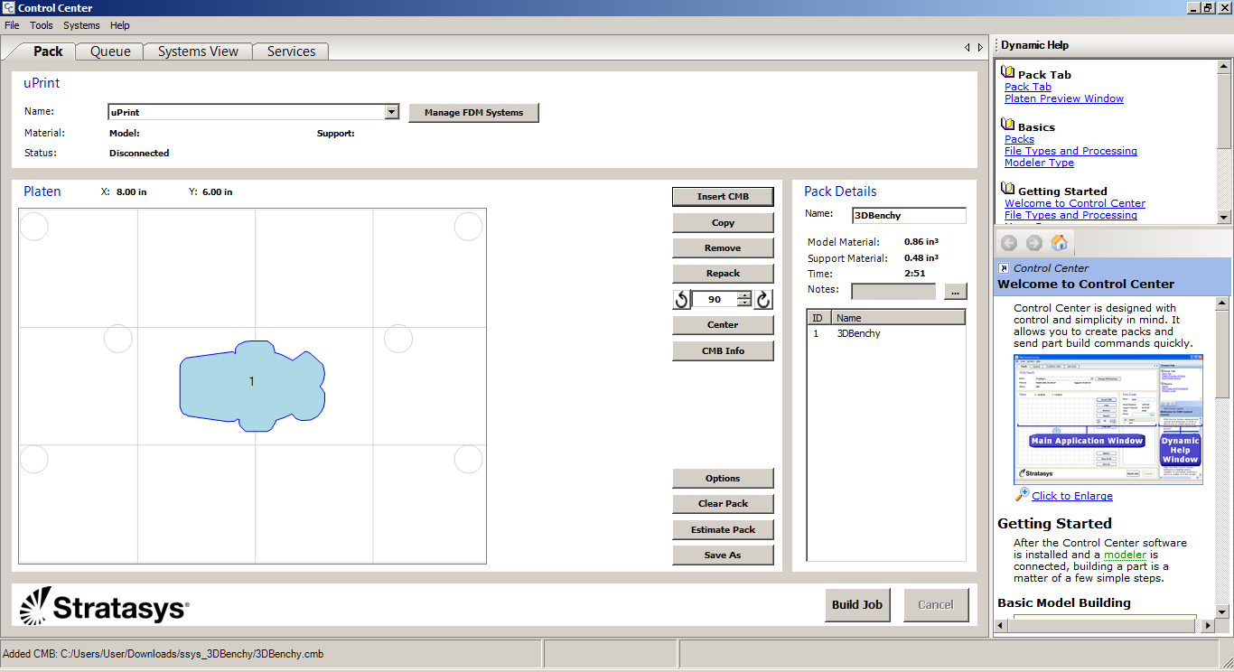Select part 1 outline on the platen

(252, 386)
